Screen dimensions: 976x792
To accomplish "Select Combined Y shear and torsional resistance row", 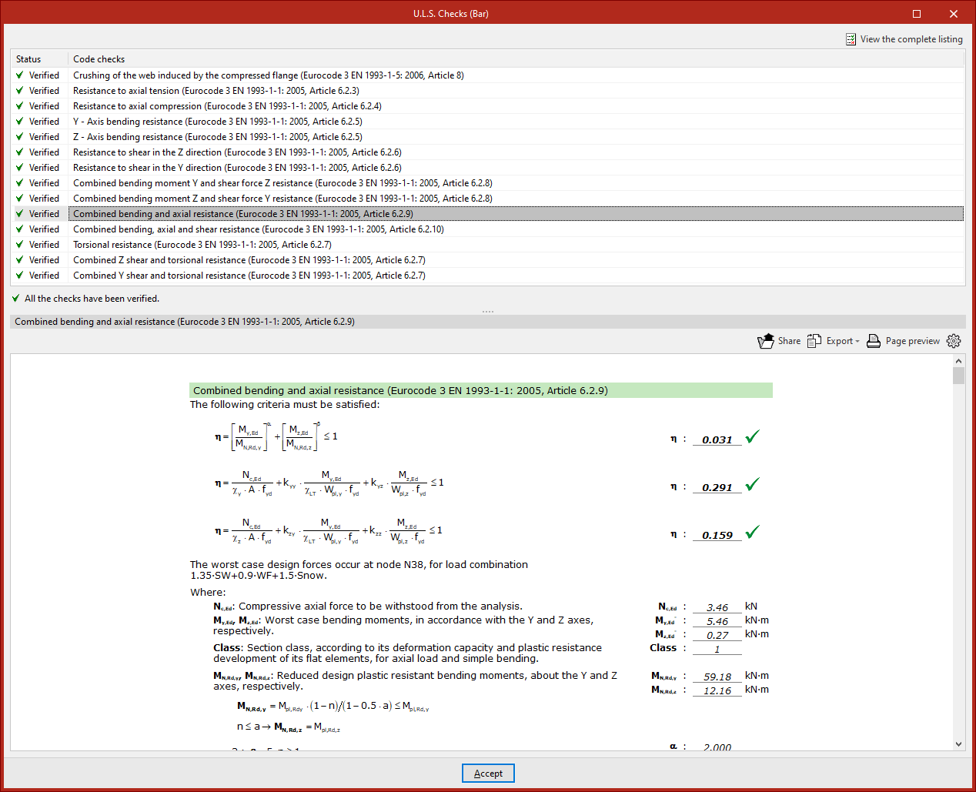I will pos(489,276).
